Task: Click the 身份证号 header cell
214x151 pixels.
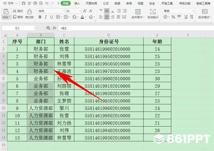Action: [109, 41]
